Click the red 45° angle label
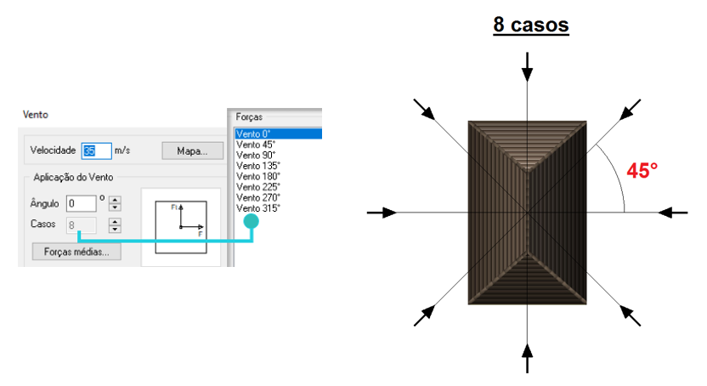Image resolution: width=707 pixels, height=386 pixels. tap(642, 171)
